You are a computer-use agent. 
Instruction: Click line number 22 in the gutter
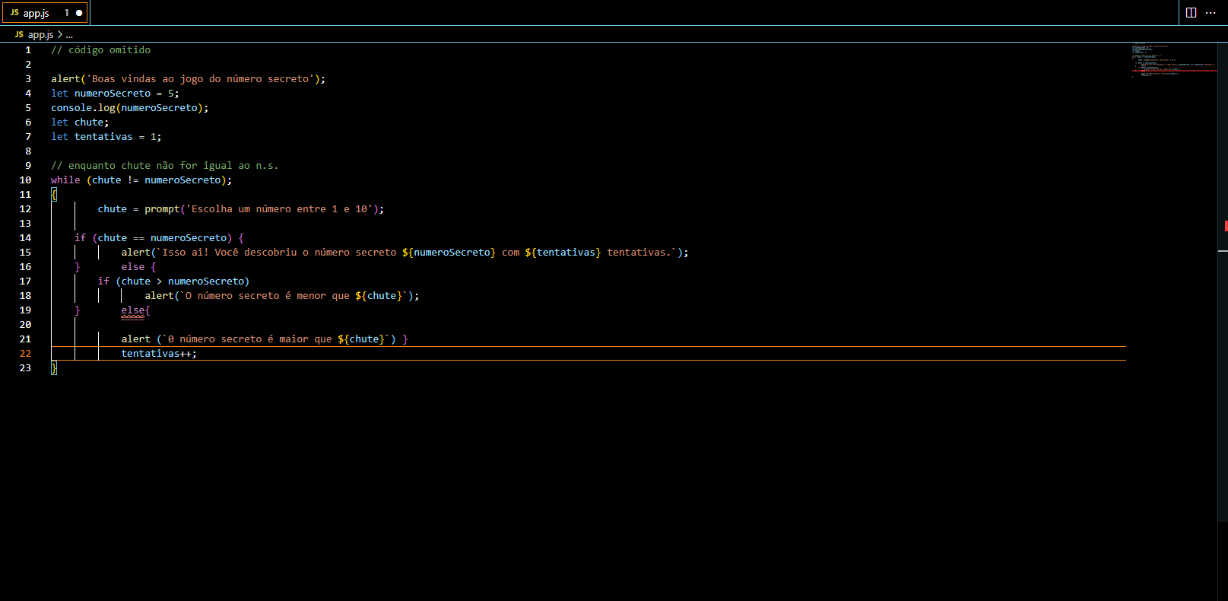(25, 354)
